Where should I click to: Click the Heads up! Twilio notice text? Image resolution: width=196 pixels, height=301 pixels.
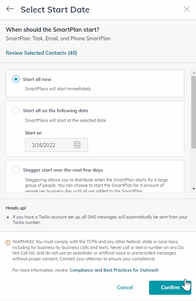click(x=100, y=220)
